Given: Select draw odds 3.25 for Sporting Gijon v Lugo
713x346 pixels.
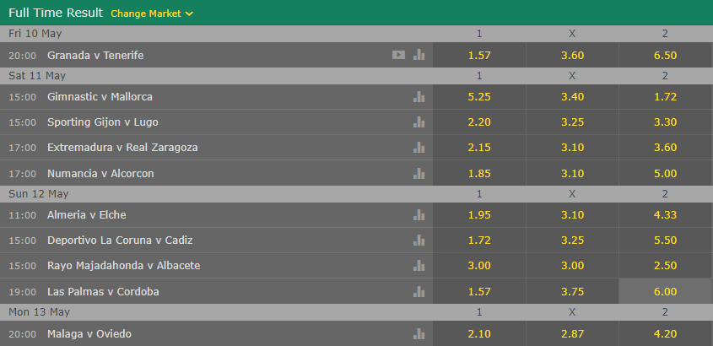Looking at the screenshot, I should [572, 122].
